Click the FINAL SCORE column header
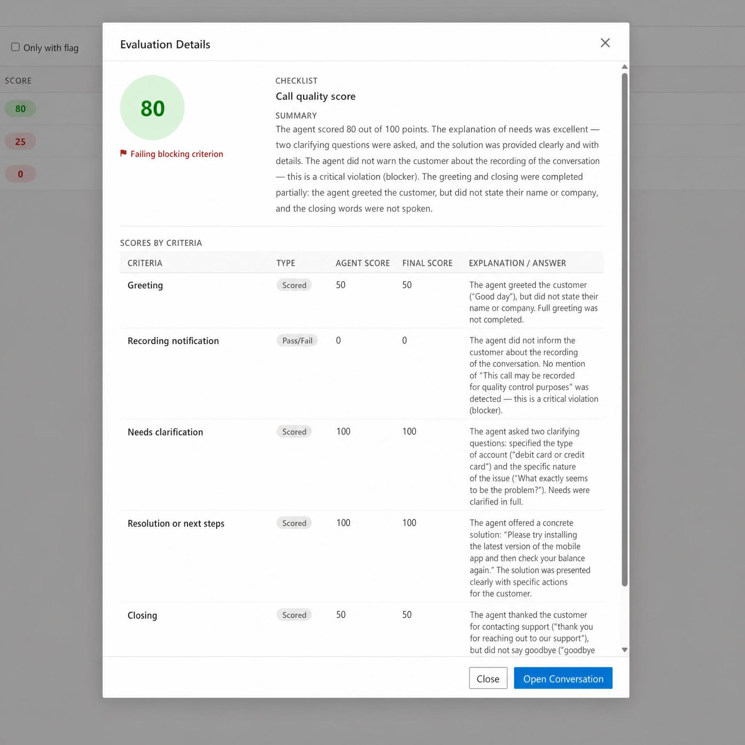Screen dimensions: 745x745 click(x=427, y=263)
